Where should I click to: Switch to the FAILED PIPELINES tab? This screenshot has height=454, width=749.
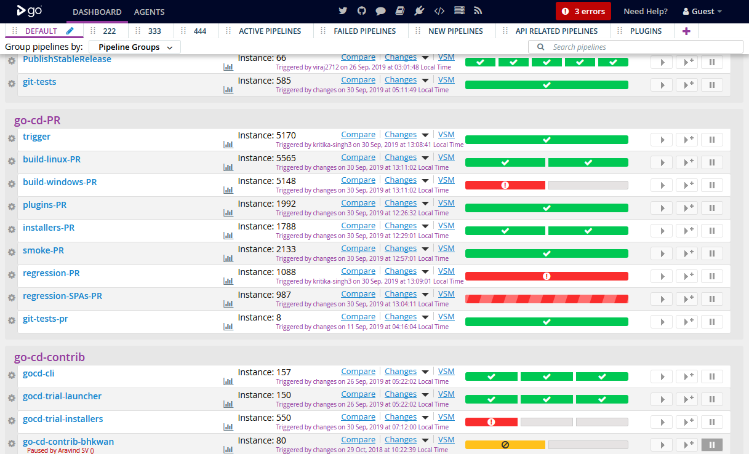coord(364,31)
